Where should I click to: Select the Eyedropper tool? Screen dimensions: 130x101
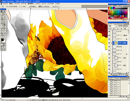pos(4,34)
